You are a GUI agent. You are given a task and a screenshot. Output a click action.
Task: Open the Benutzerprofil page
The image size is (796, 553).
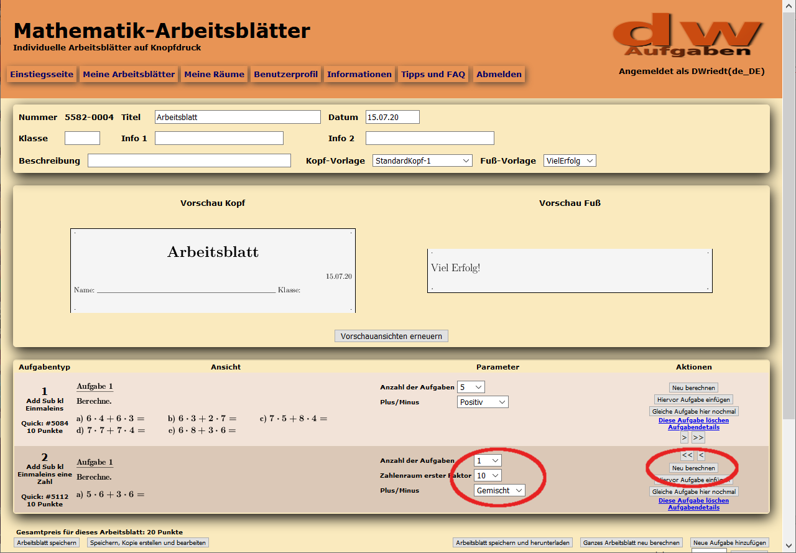[x=286, y=74]
